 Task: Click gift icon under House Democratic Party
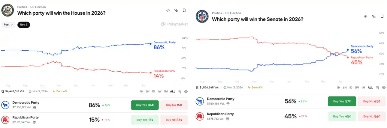pos(35,107)
